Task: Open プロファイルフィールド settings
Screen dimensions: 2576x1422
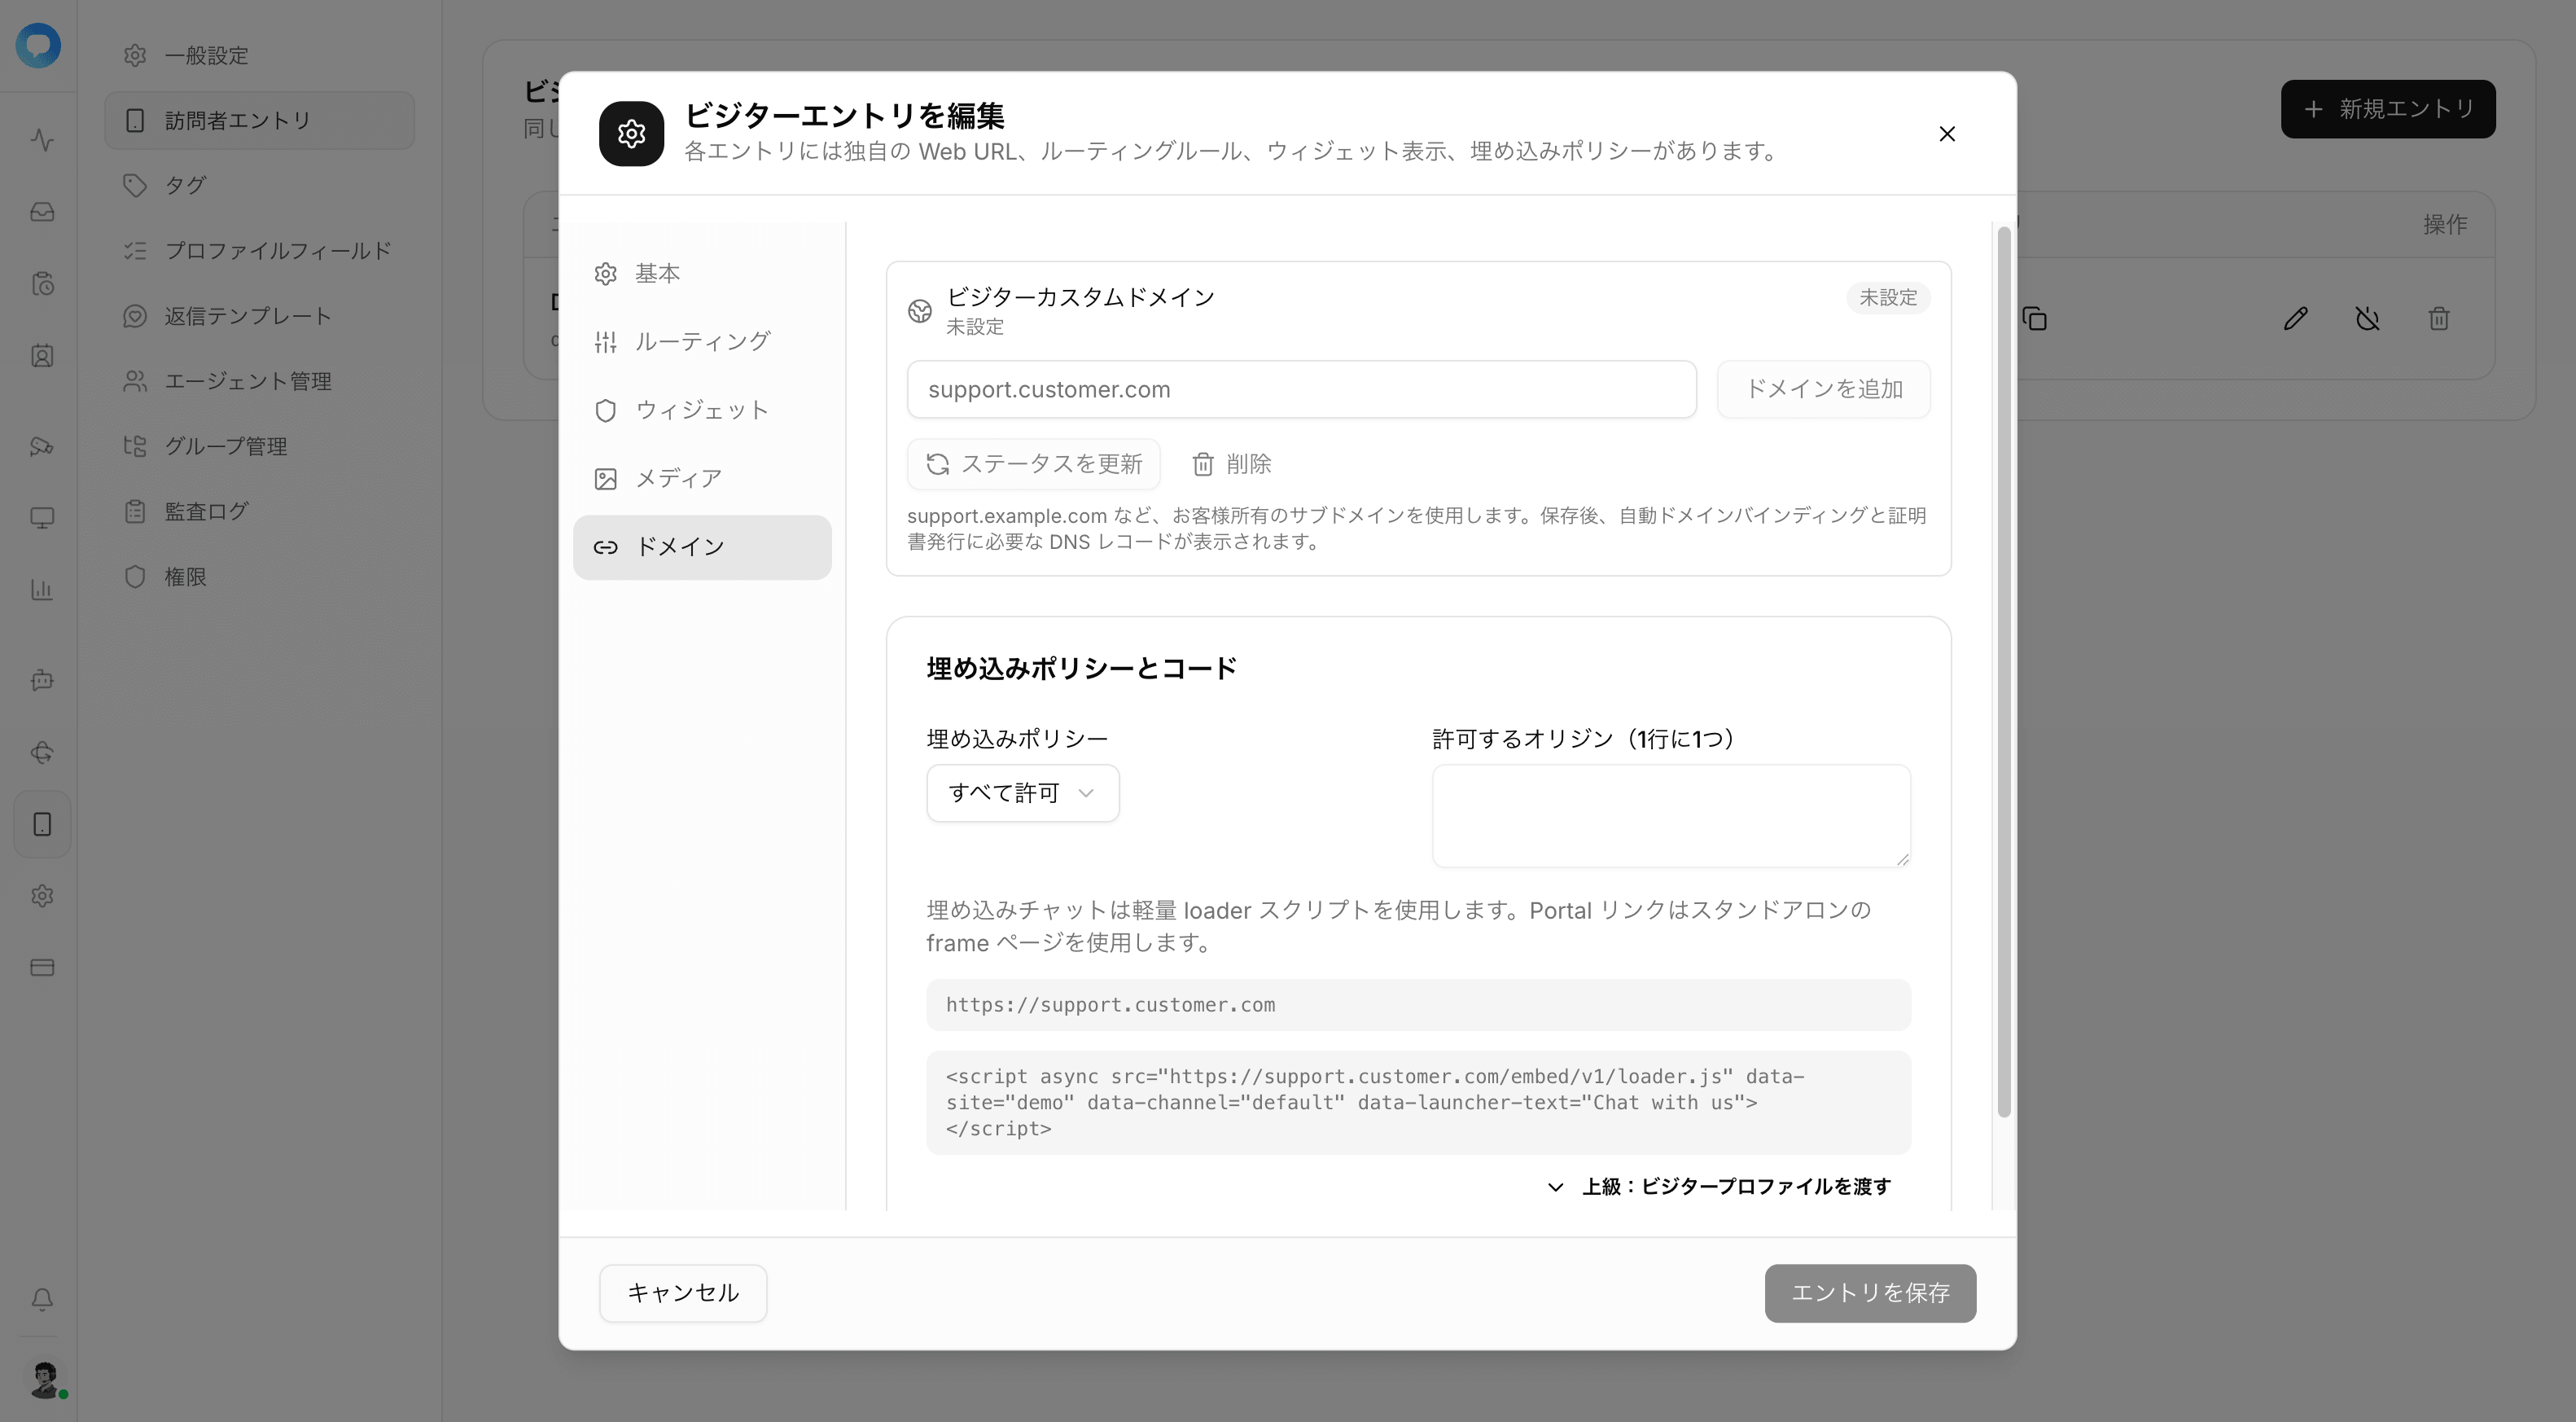Action: (259, 251)
